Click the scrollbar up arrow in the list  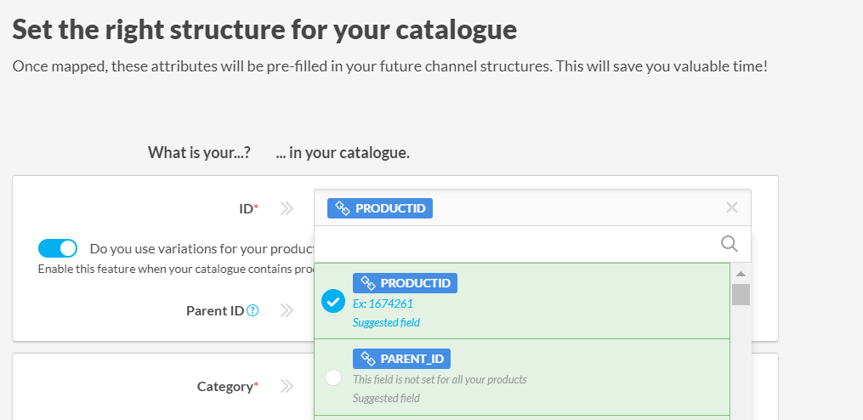coord(741,274)
